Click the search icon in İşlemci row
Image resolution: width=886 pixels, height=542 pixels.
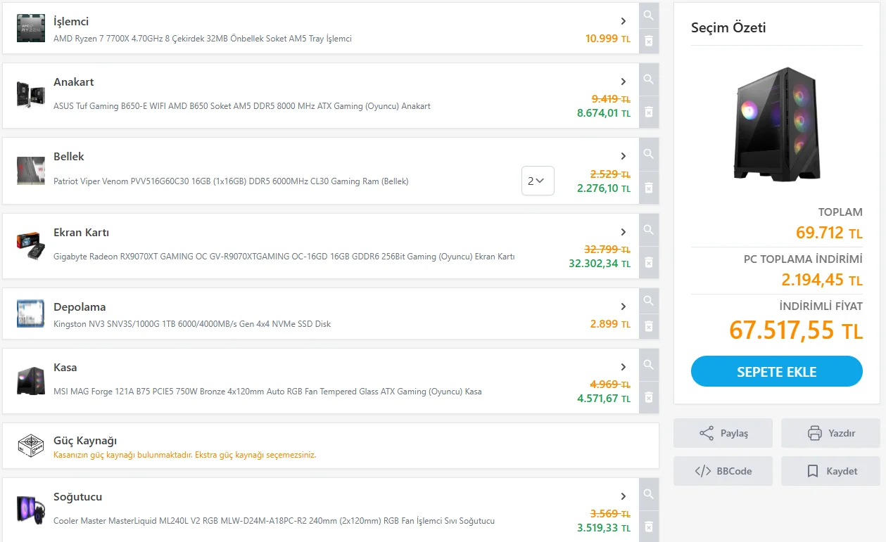point(649,15)
